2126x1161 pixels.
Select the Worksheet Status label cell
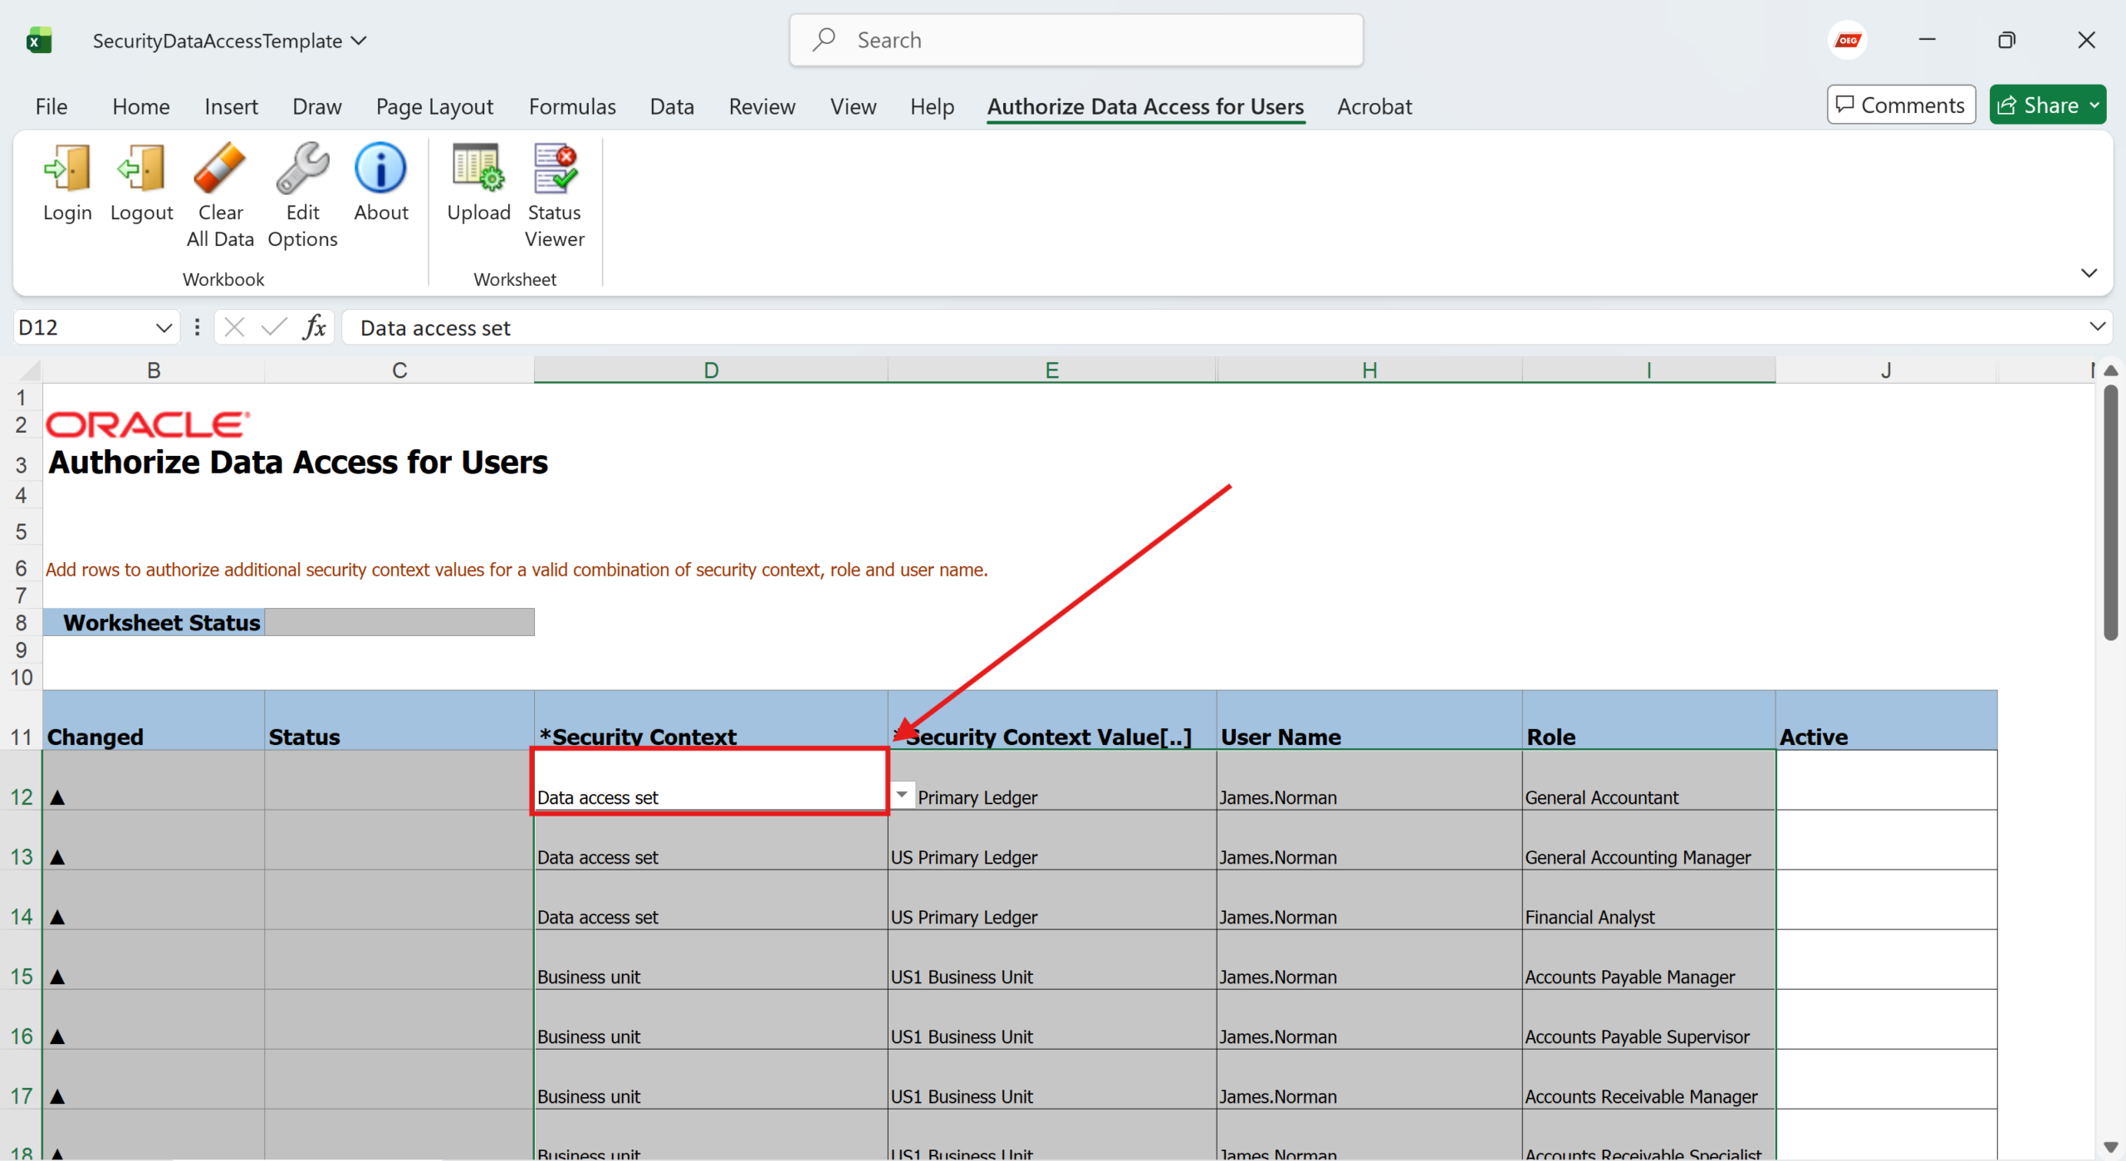[154, 622]
